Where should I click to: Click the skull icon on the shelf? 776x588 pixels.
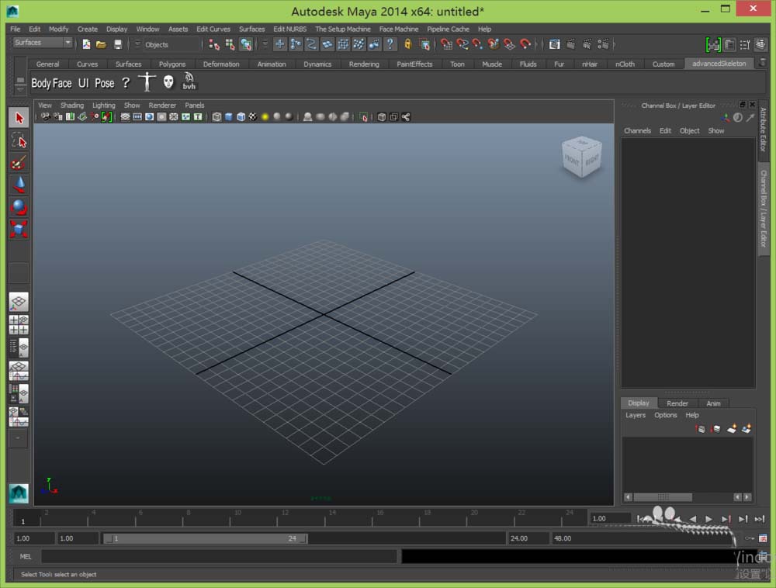[168, 82]
